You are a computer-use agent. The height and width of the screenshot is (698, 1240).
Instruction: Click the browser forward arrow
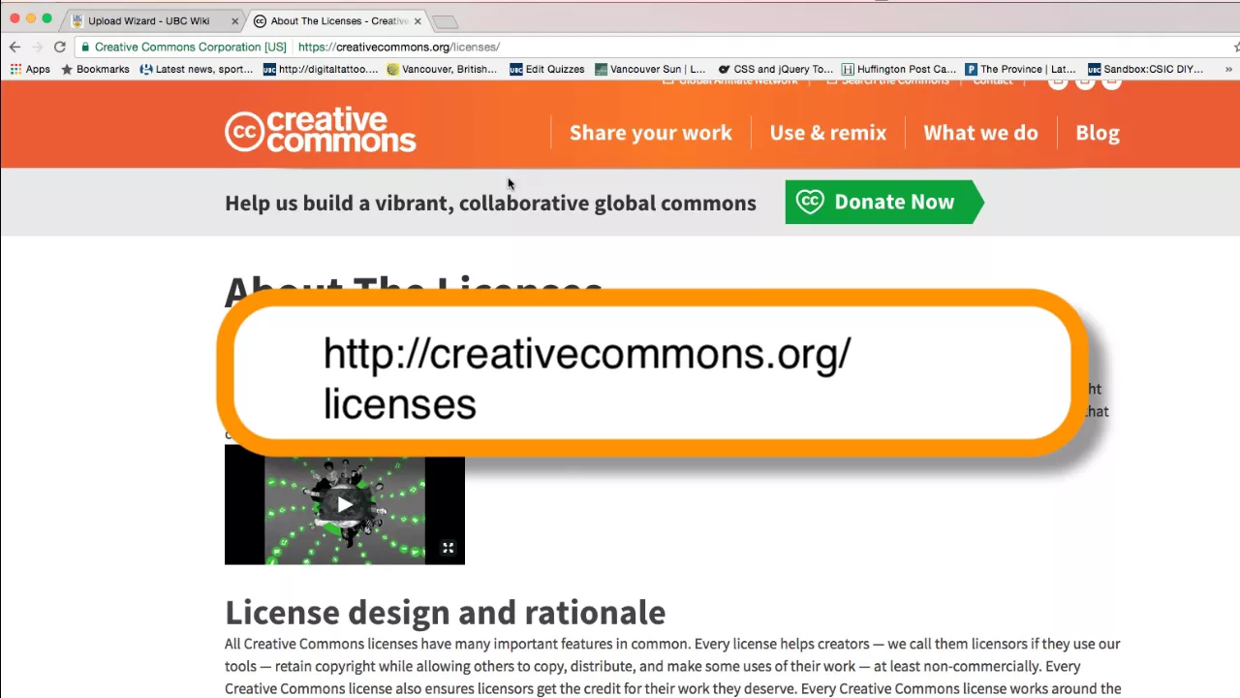tap(37, 47)
